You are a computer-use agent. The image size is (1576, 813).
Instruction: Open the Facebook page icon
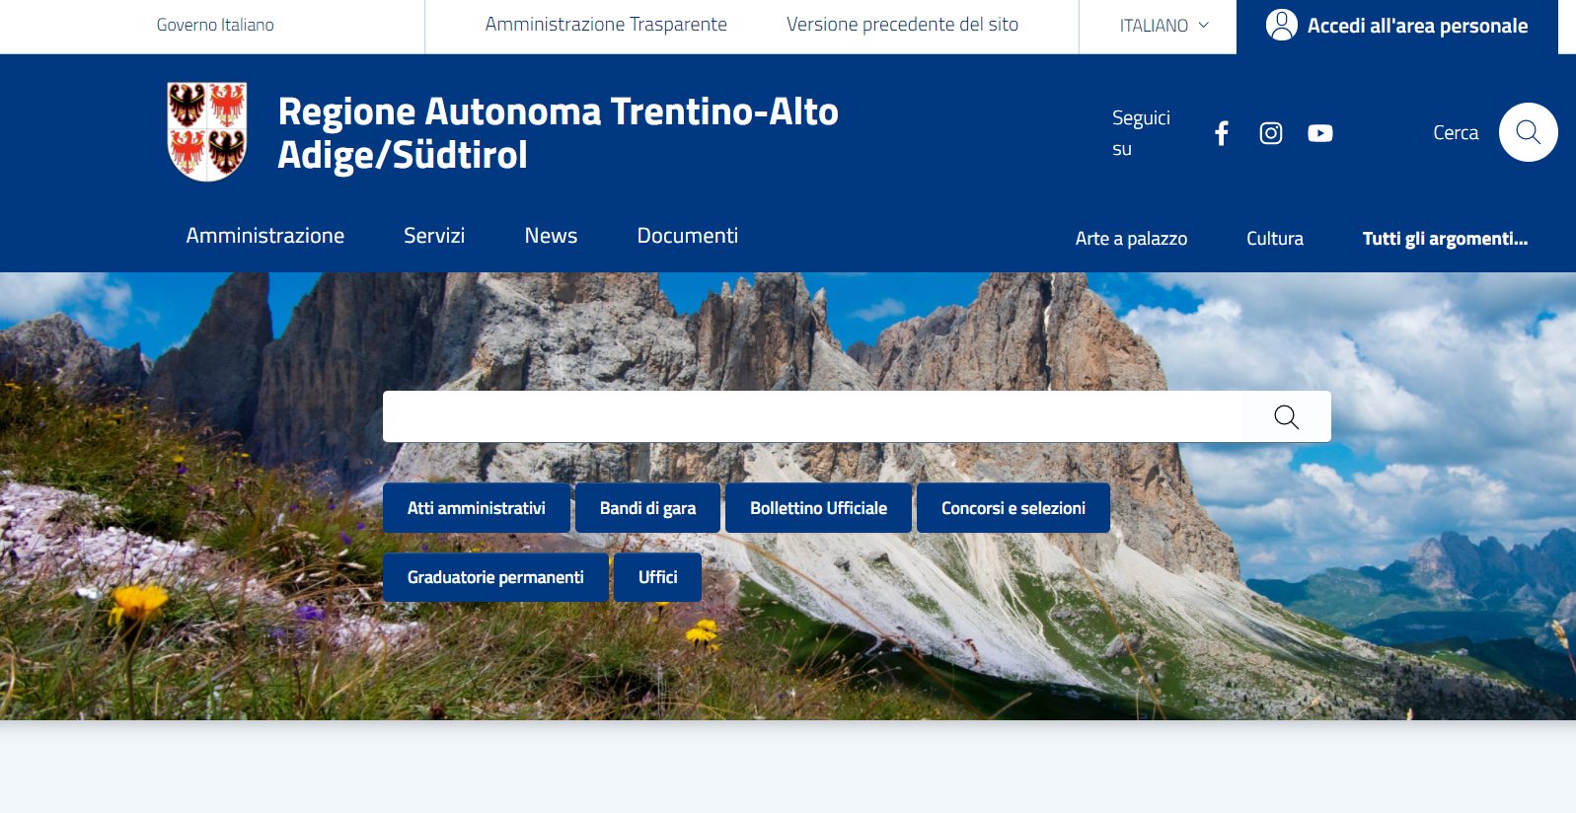click(1222, 133)
